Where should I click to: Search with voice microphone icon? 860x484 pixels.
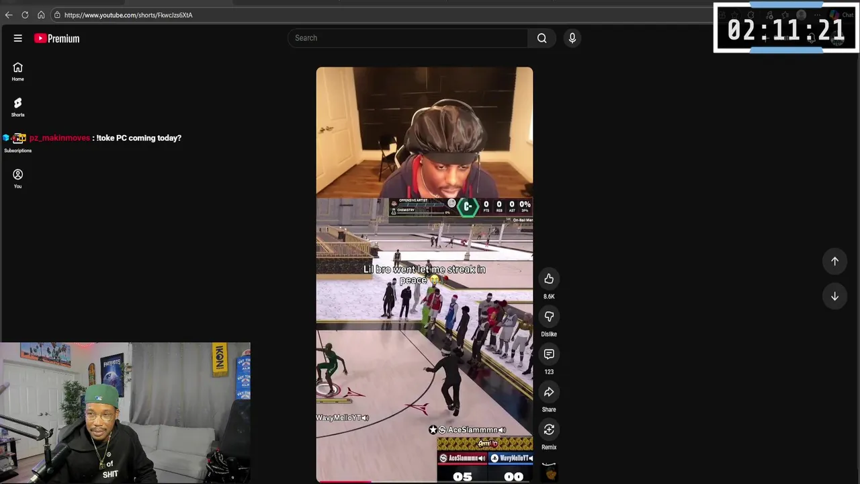pyautogui.click(x=572, y=38)
